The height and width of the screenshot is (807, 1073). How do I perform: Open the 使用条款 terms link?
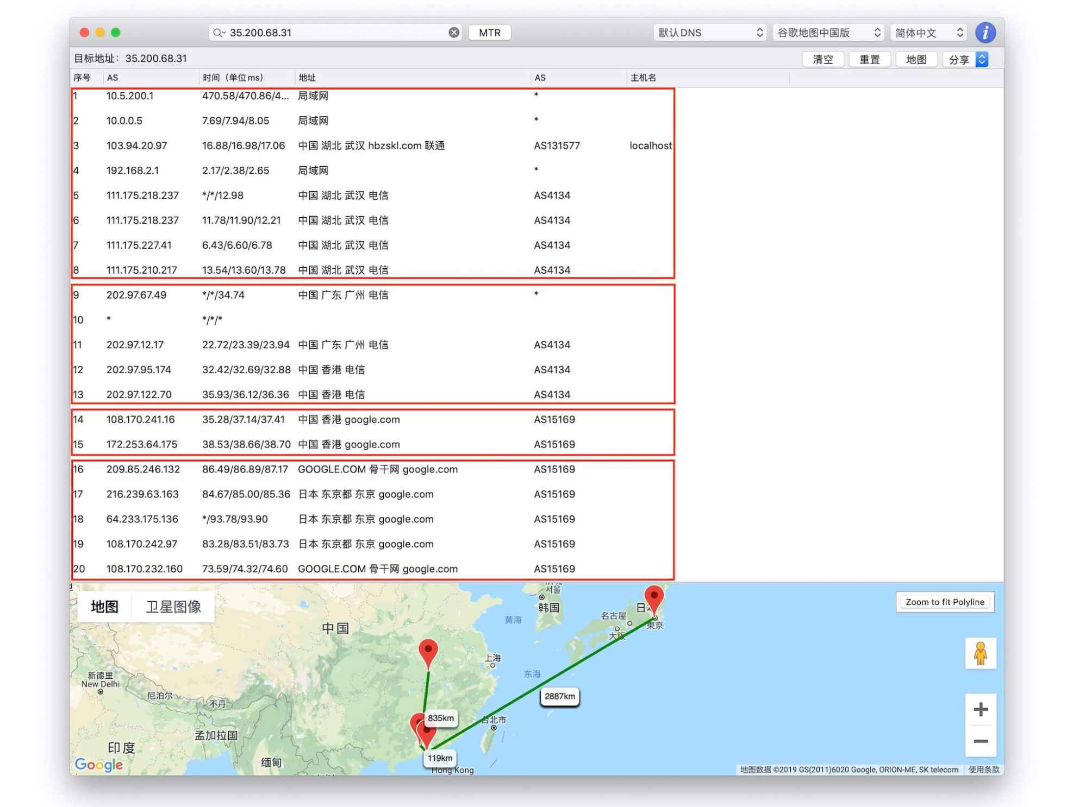[x=983, y=769]
